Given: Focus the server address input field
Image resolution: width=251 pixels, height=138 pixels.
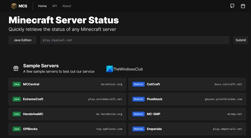Looking at the screenshot, I should point(135,40).
